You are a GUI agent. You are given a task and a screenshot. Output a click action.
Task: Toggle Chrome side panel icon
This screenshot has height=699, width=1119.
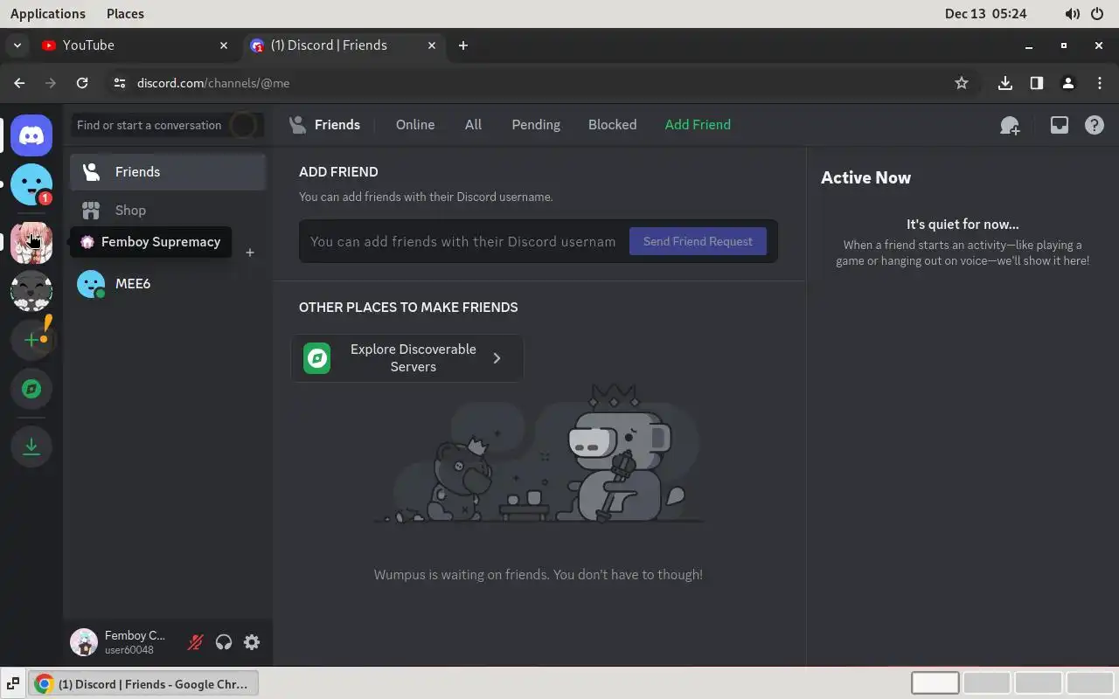pyautogui.click(x=1037, y=83)
